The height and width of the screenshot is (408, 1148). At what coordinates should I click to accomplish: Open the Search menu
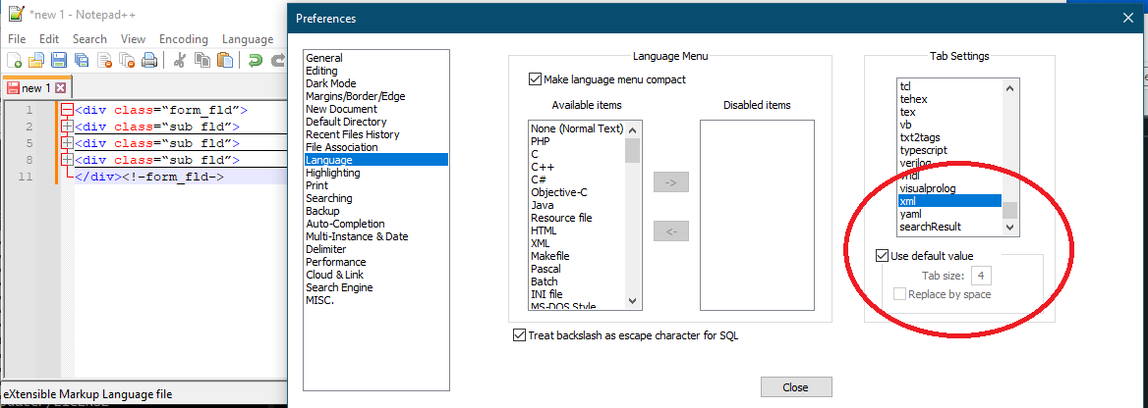pyautogui.click(x=89, y=39)
